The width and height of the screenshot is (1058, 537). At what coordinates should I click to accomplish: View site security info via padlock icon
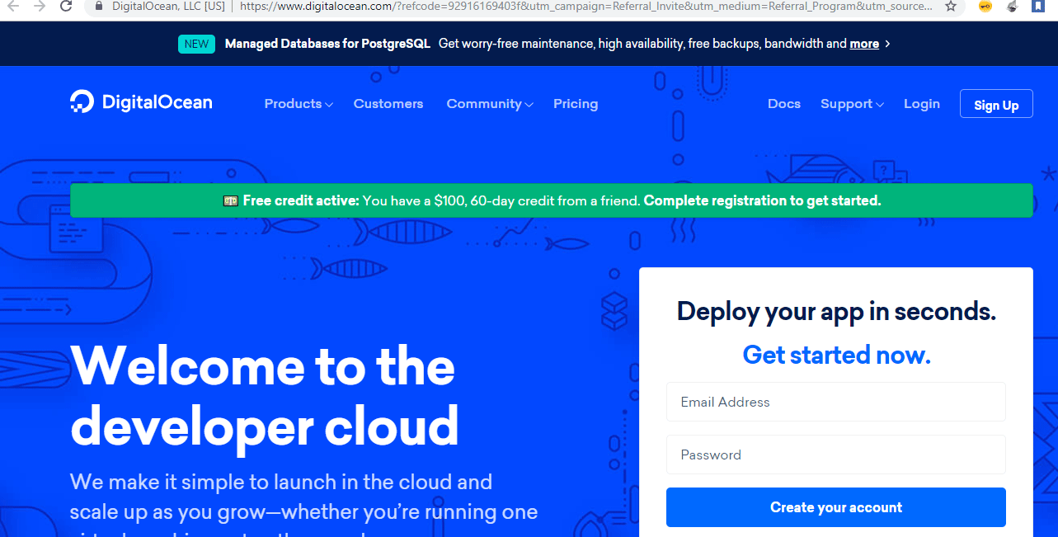pyautogui.click(x=99, y=5)
